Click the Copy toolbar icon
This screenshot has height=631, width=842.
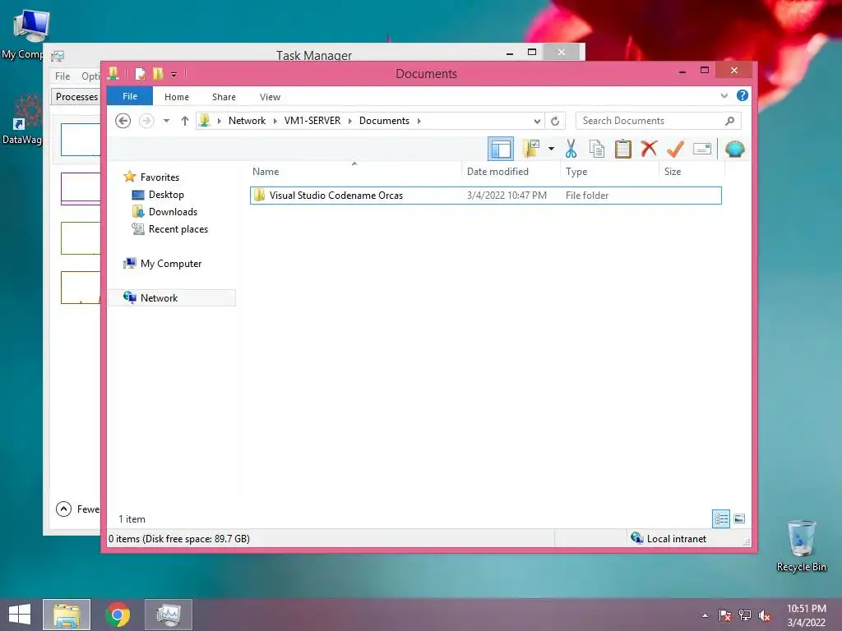pyautogui.click(x=597, y=149)
